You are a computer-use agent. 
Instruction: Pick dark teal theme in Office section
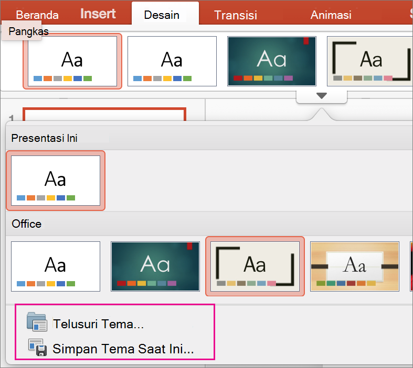155,266
